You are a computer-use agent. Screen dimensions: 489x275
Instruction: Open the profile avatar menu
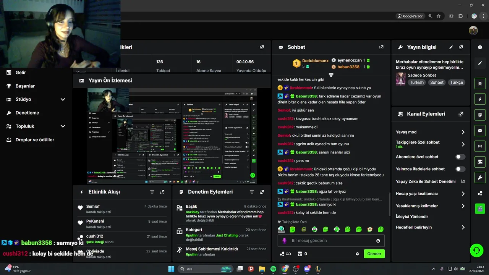tap(473, 31)
